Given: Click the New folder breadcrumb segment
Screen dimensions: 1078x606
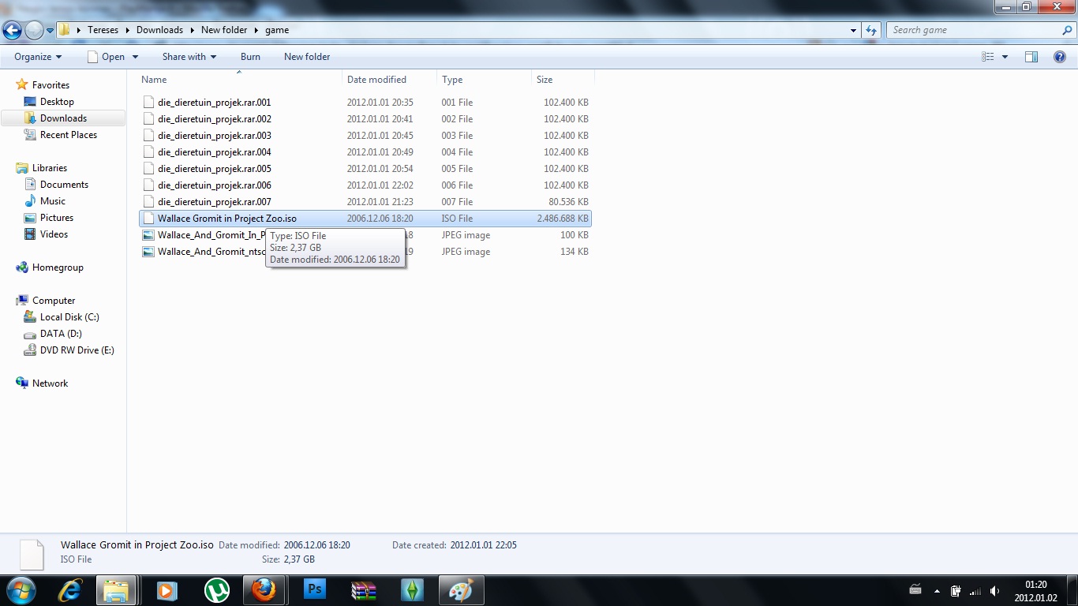Looking at the screenshot, I should 224,30.
